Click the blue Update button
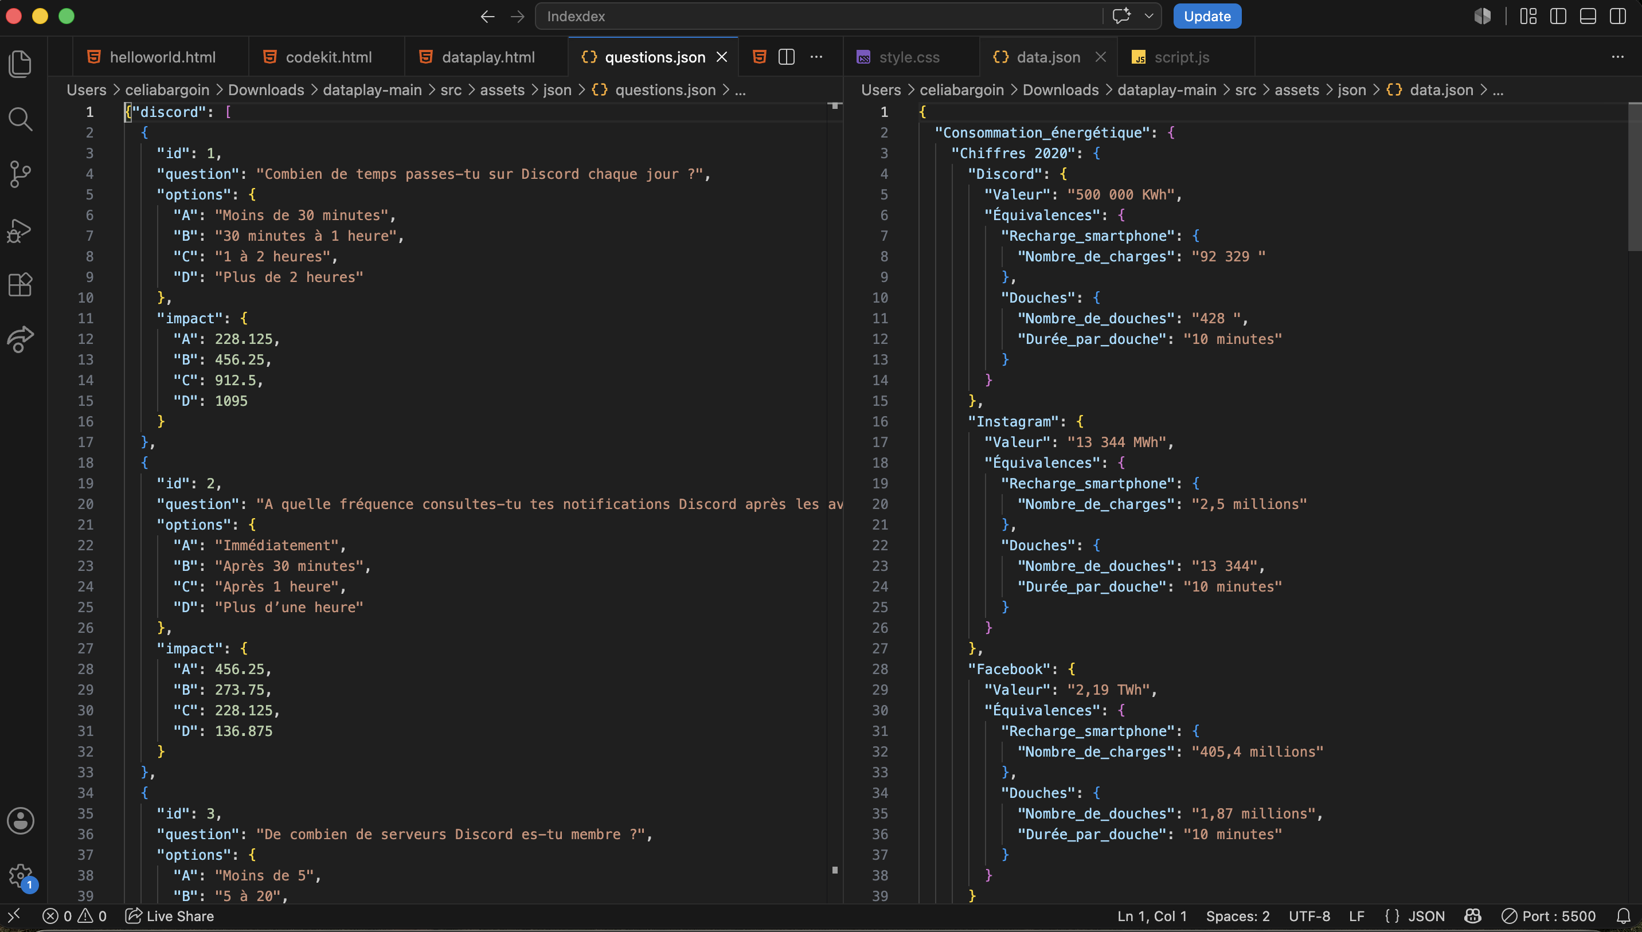Image resolution: width=1642 pixels, height=932 pixels. coord(1207,16)
